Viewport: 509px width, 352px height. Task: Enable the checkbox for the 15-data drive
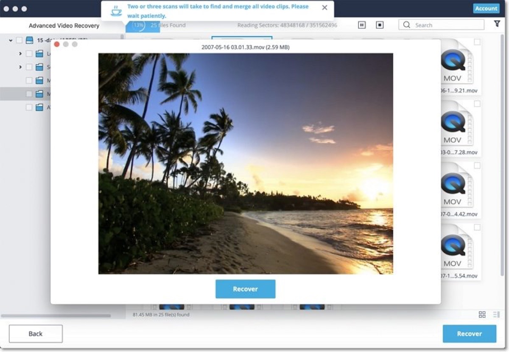[18, 40]
